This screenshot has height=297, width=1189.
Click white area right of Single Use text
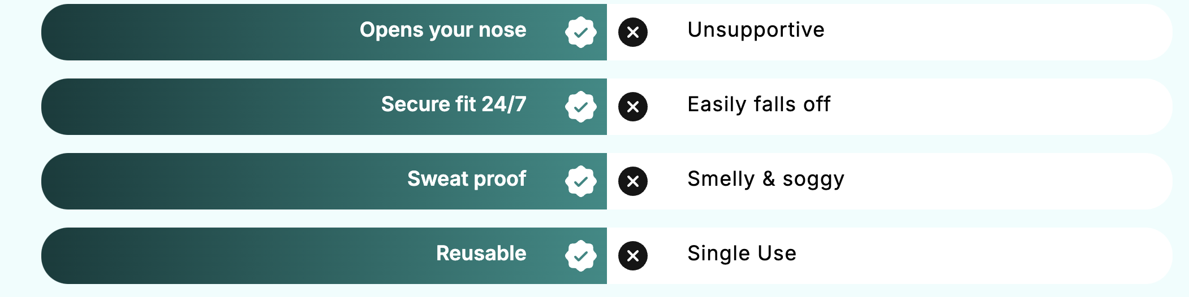click(x=984, y=256)
